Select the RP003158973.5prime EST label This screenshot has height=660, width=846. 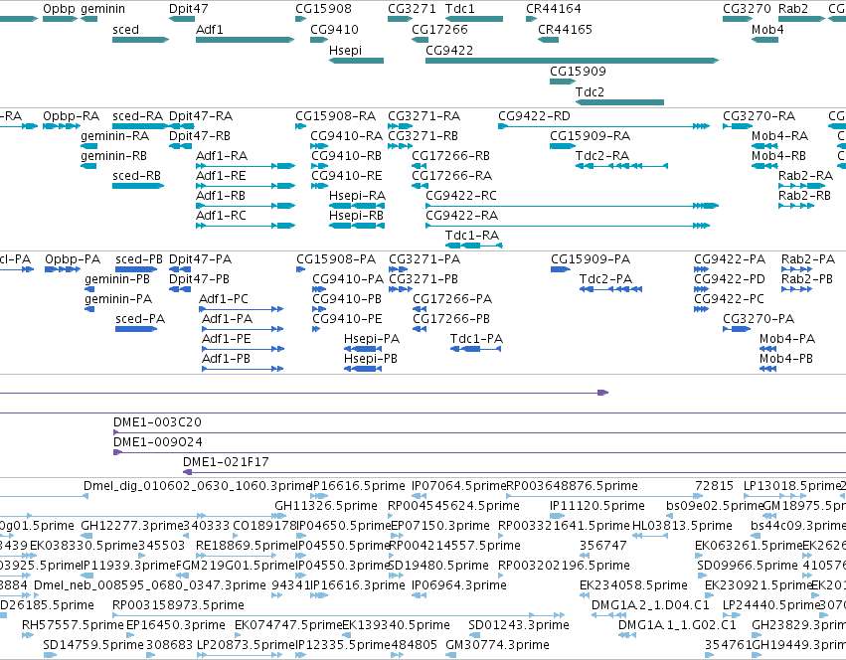pos(178,605)
